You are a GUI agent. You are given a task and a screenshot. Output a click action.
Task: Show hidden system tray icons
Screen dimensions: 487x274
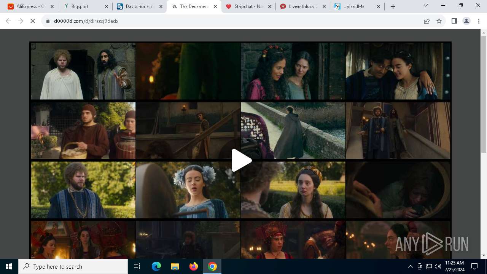coord(410,266)
